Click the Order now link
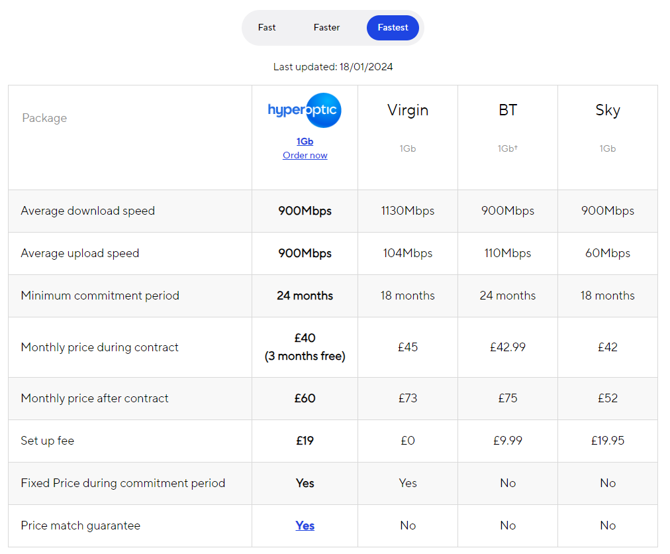This screenshot has width=670, height=554. [x=305, y=155]
